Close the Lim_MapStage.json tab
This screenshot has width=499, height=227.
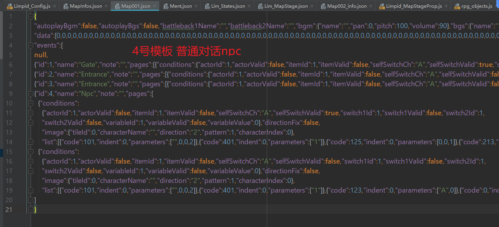point(312,6)
